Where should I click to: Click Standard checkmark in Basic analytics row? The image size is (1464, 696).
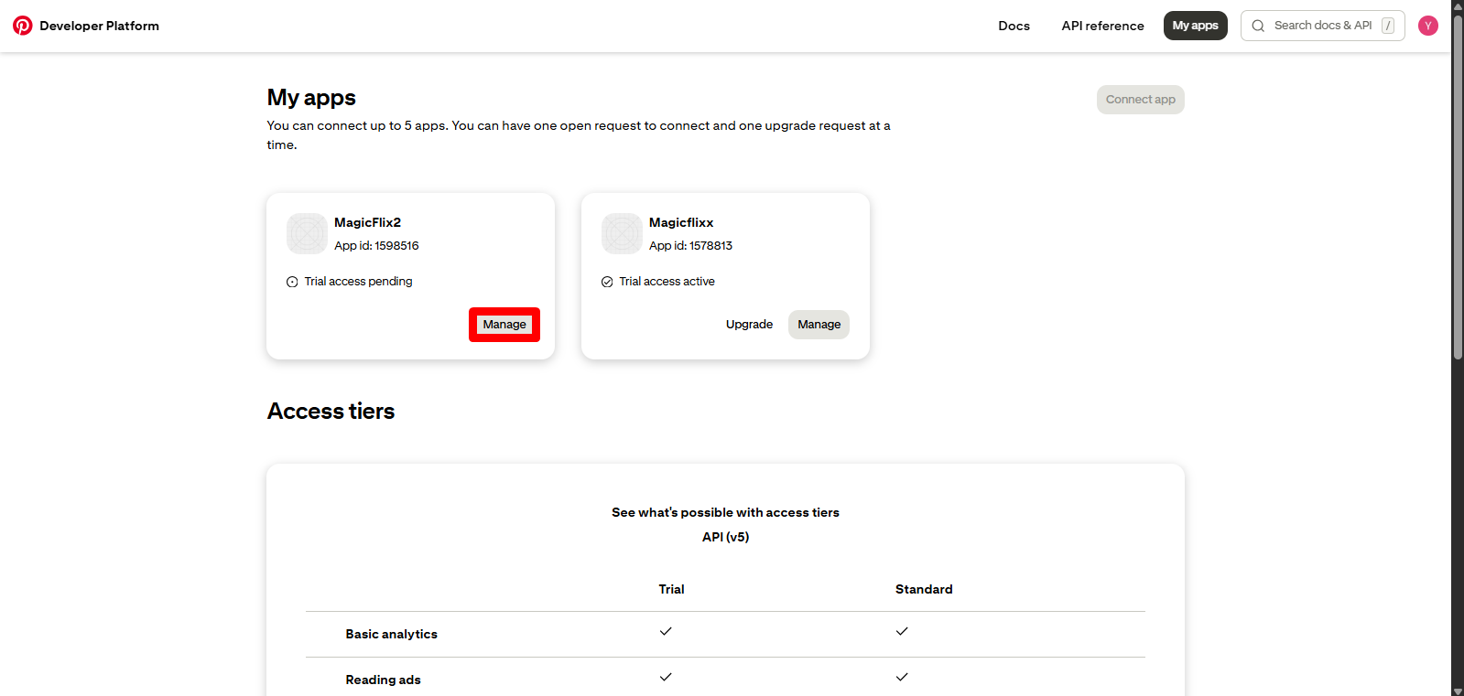902,631
